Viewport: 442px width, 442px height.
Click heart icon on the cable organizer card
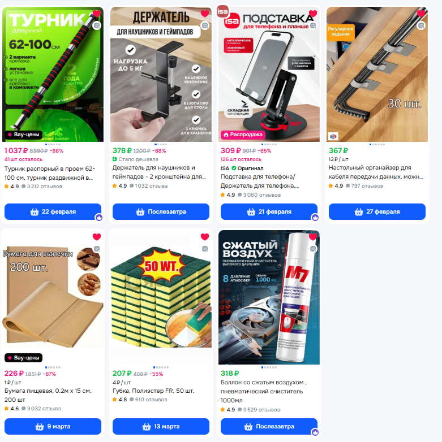pos(421,14)
